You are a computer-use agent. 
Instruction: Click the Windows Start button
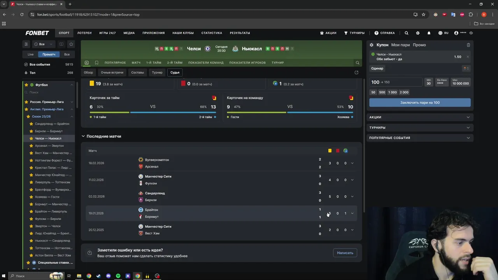(4, 276)
